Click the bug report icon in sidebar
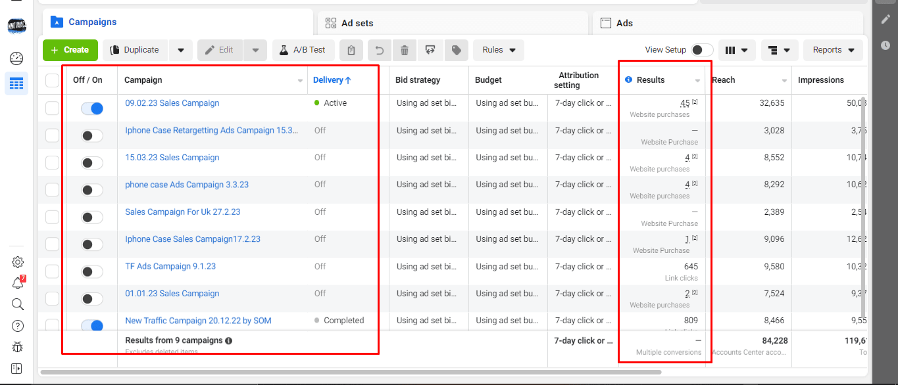This screenshot has width=898, height=385. [18, 347]
